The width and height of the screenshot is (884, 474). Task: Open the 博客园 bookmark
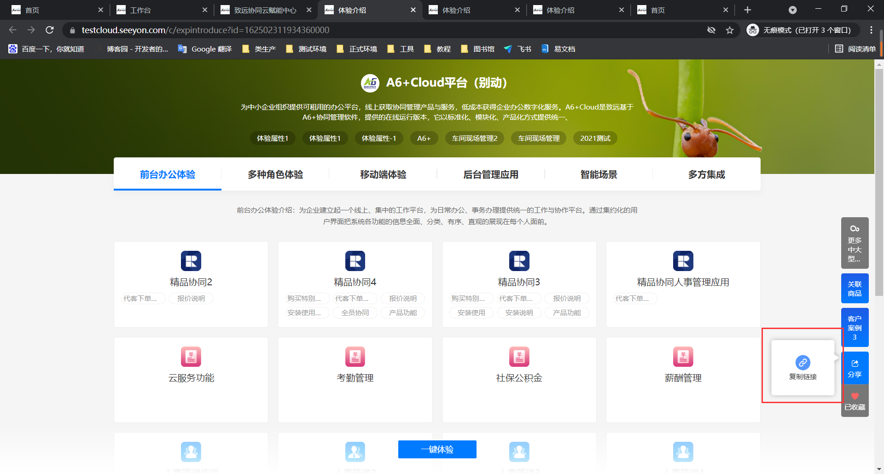click(131, 49)
